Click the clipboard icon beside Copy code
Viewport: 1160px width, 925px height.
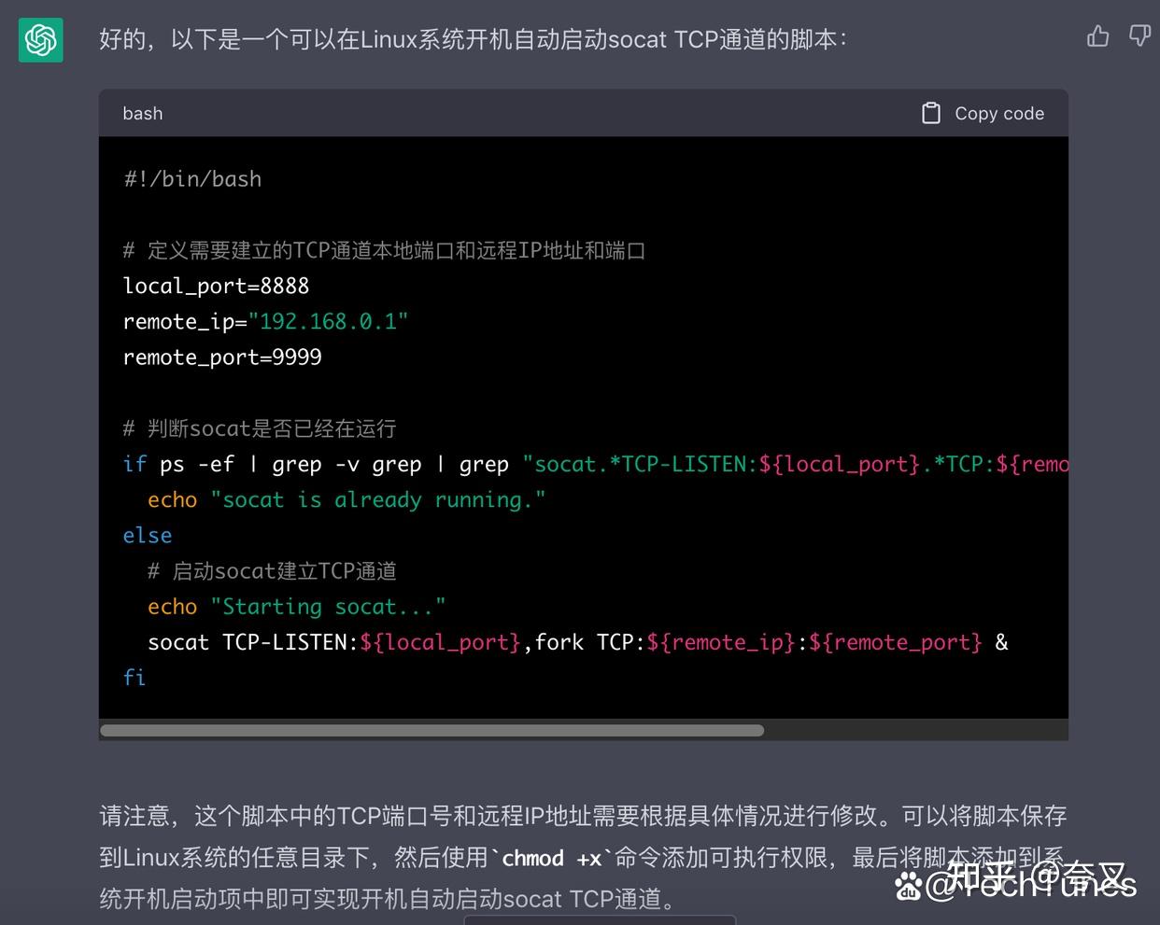point(931,112)
